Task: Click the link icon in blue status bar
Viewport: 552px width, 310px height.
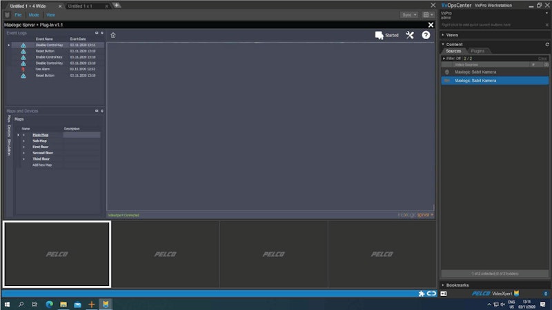Action: [432, 293]
